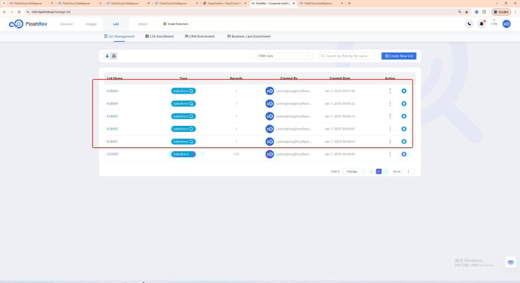
Task: Open the KLB001 list link
Action: [x=112, y=141]
